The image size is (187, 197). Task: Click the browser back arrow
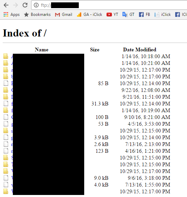[6, 5]
